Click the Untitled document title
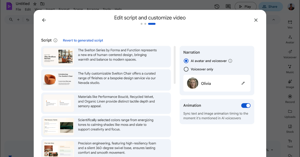This screenshot has width=300, height=157. [23, 4]
